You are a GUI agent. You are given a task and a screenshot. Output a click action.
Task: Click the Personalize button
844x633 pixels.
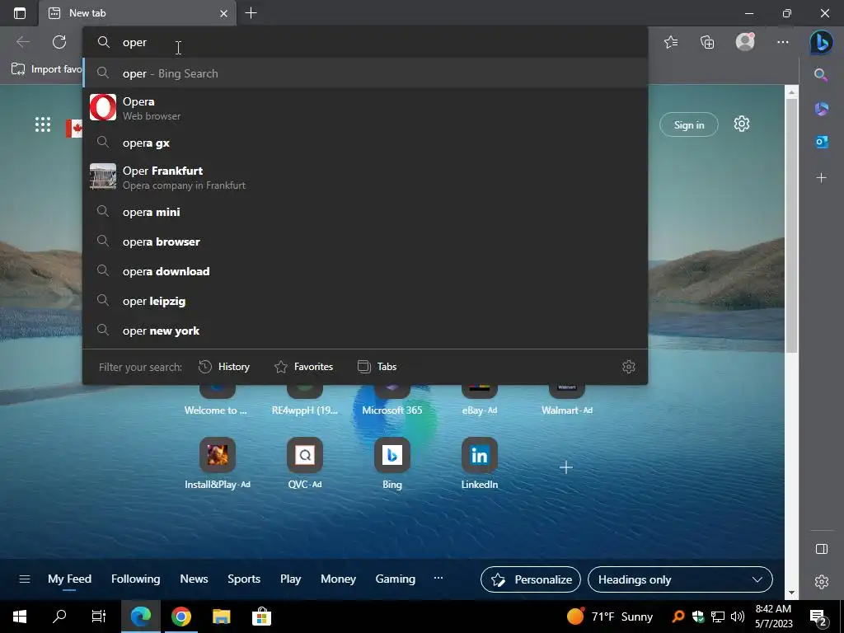click(531, 579)
